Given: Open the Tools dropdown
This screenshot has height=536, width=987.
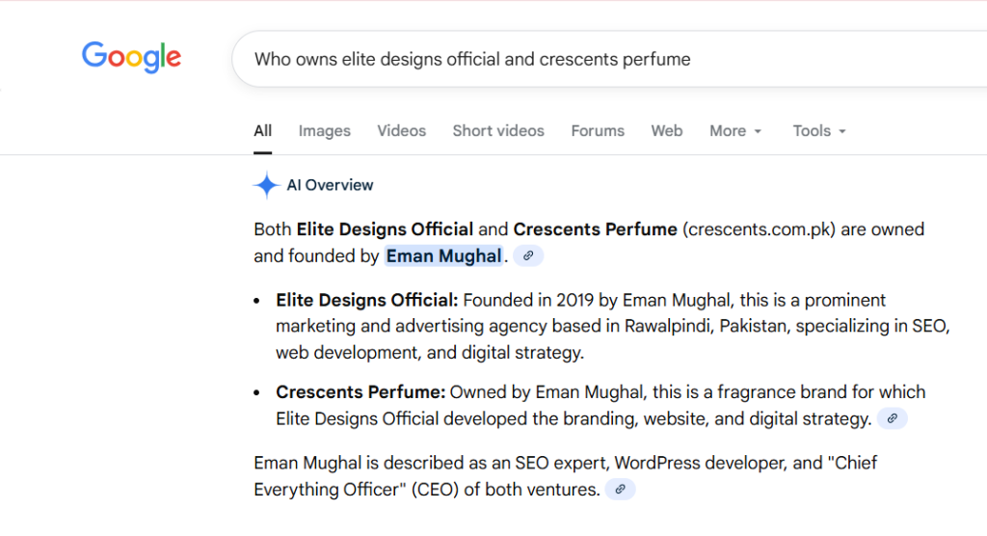Looking at the screenshot, I should tap(819, 131).
